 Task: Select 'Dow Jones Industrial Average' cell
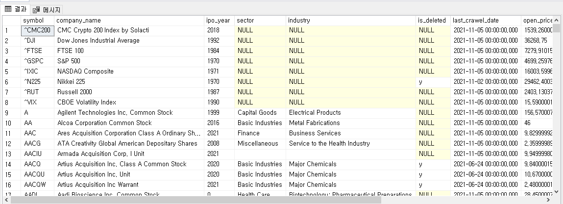point(129,41)
